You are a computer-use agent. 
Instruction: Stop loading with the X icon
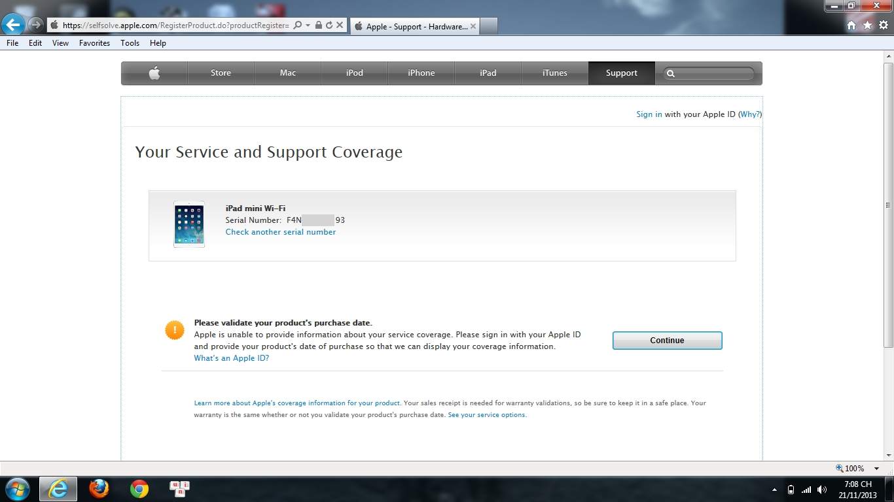340,25
